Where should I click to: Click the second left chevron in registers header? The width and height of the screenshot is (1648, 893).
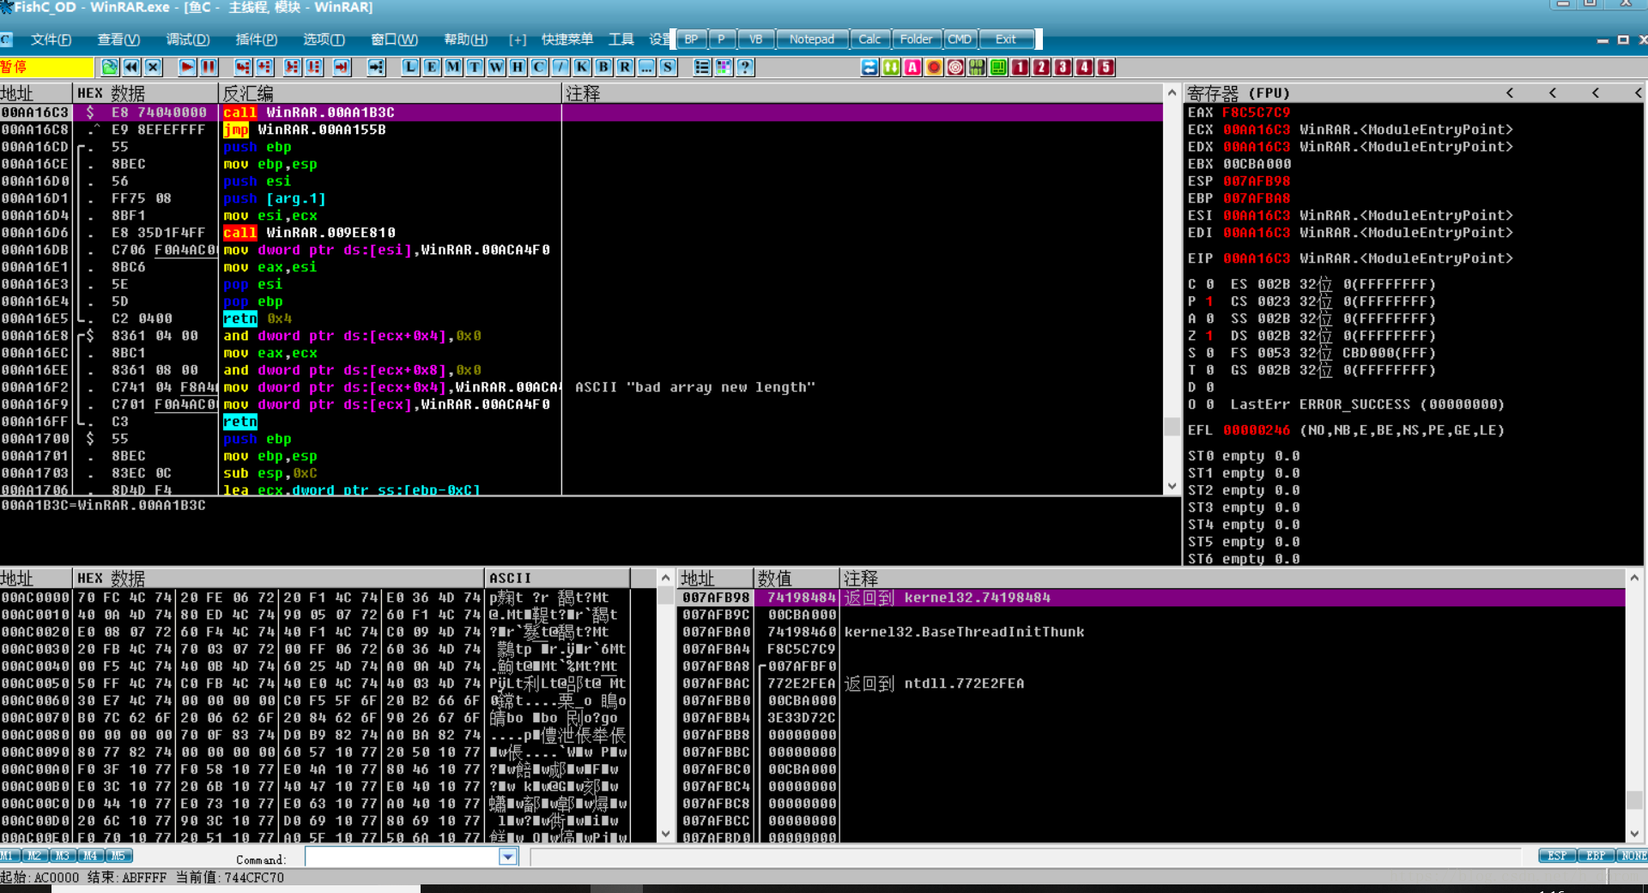(x=1553, y=93)
